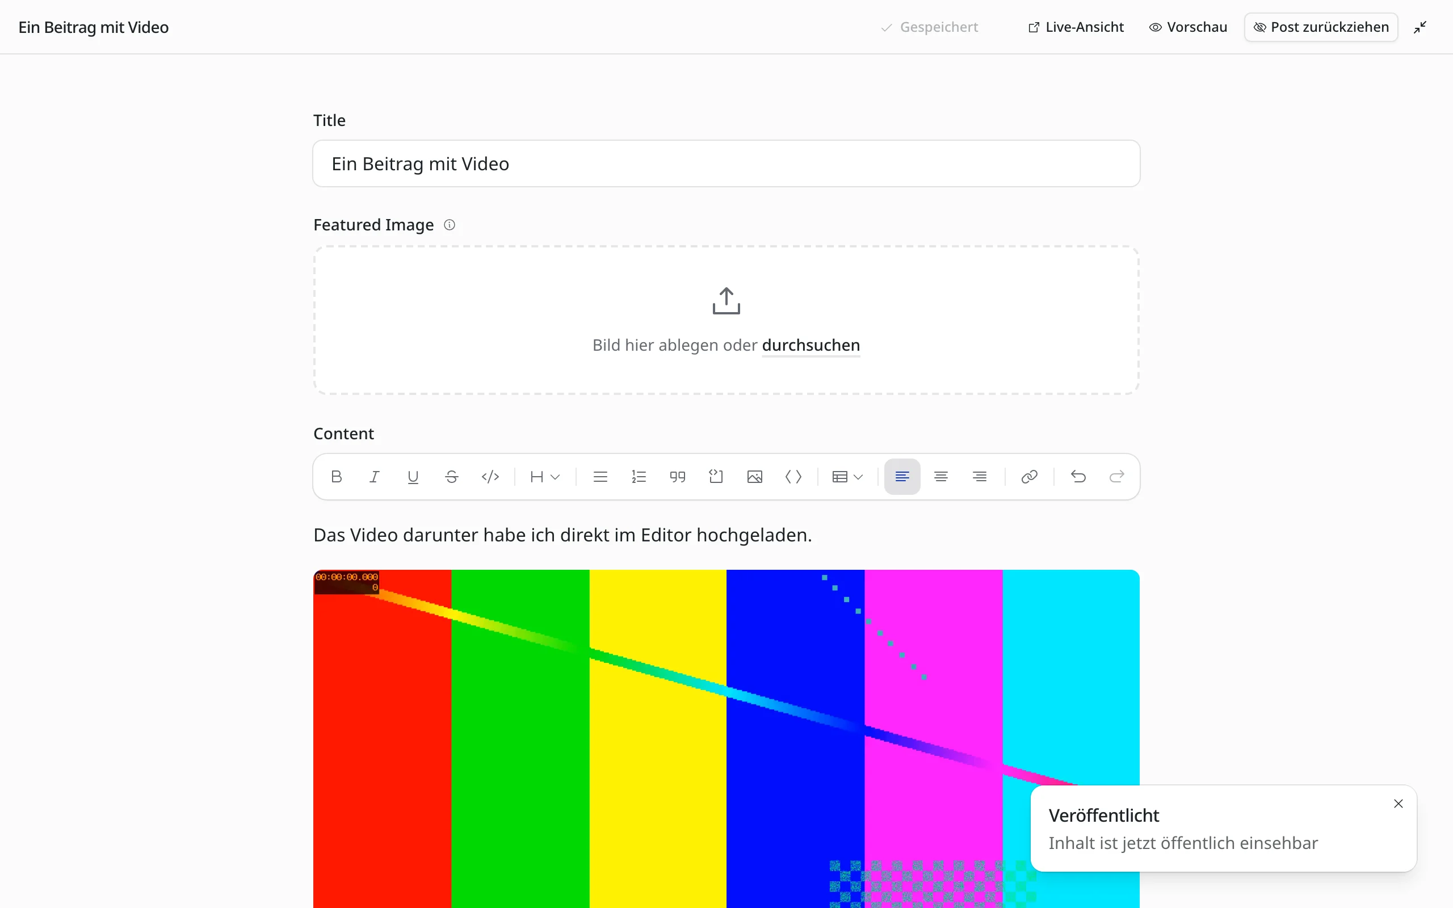Apply inline code formatting

point(490,476)
